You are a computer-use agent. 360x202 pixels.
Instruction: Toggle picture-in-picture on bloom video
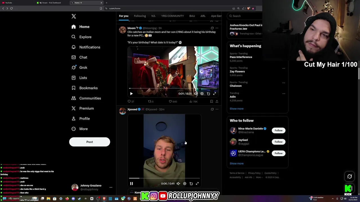click(x=208, y=94)
